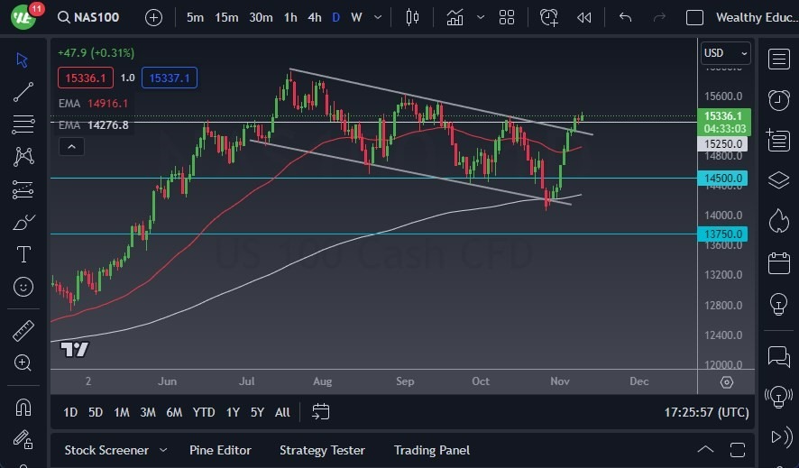
Task: Open the USD currency dropdown
Action: pos(726,53)
